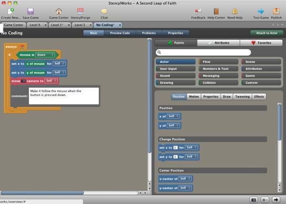
Task: Close the Level 3 tab
Action: 91,25
